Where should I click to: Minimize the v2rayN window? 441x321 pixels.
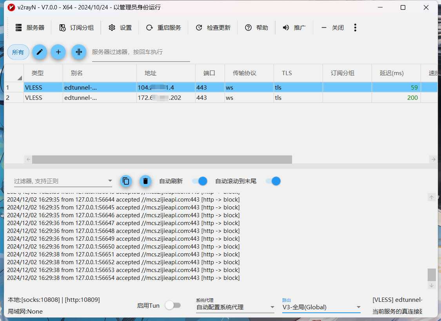(x=380, y=7)
